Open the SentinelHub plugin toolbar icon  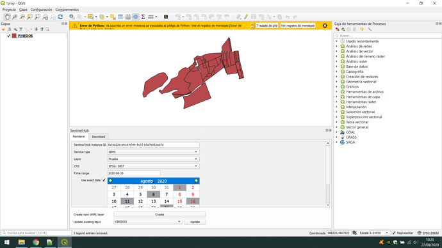(166, 17)
